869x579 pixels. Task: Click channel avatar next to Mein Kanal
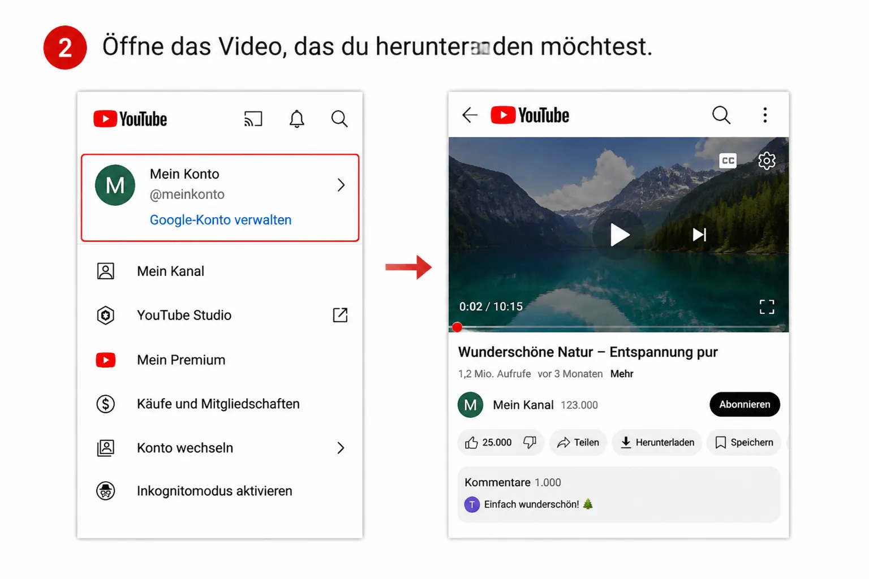(x=470, y=405)
